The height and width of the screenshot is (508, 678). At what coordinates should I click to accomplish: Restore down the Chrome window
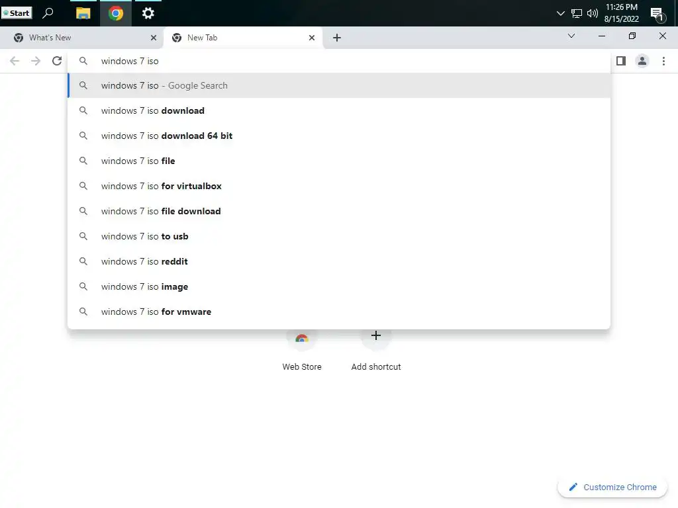pyautogui.click(x=632, y=36)
